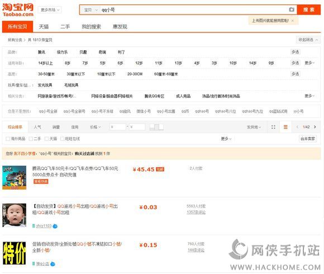Click blue Wangwang icon of third seller
The width and height of the screenshot is (324, 274).
pyautogui.click(x=53, y=264)
